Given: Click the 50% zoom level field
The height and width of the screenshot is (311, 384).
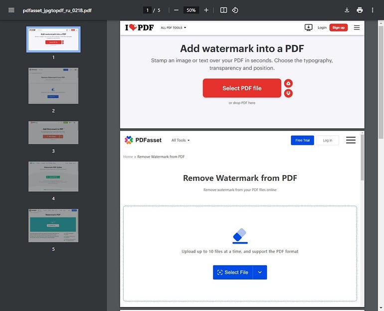Looking at the screenshot, I should [x=191, y=10].
